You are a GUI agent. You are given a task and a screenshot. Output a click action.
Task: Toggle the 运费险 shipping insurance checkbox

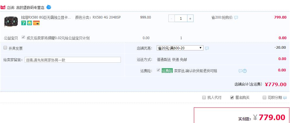click(158, 70)
